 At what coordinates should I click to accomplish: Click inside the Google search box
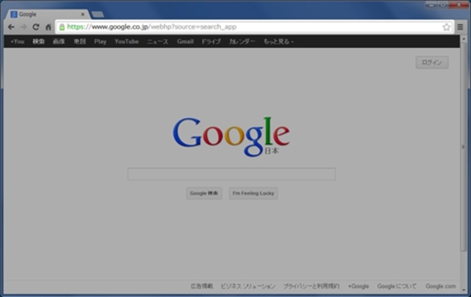pyautogui.click(x=232, y=174)
